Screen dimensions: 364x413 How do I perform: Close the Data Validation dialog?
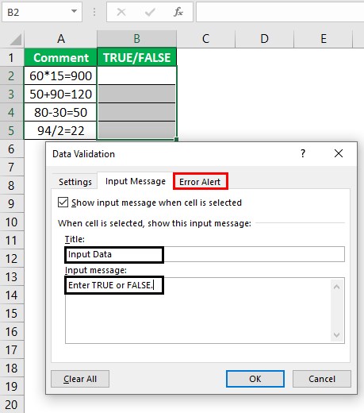point(339,153)
